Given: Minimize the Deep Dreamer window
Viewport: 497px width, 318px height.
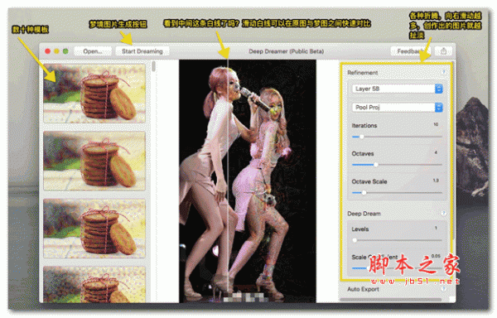Looking at the screenshot, I should coord(56,51).
